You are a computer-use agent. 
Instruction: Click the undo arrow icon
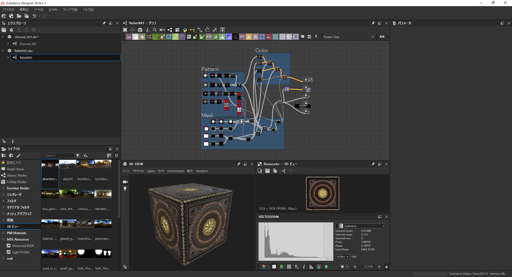click(x=34, y=16)
